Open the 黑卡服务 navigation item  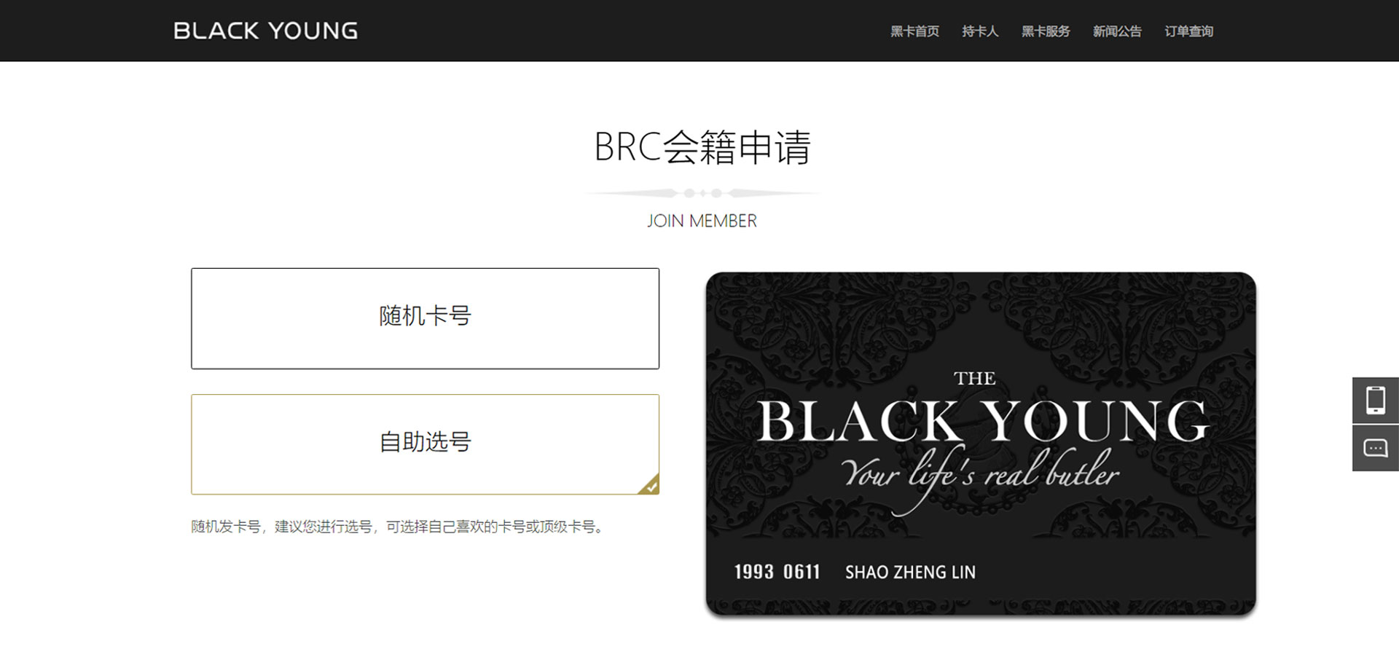(x=1046, y=31)
